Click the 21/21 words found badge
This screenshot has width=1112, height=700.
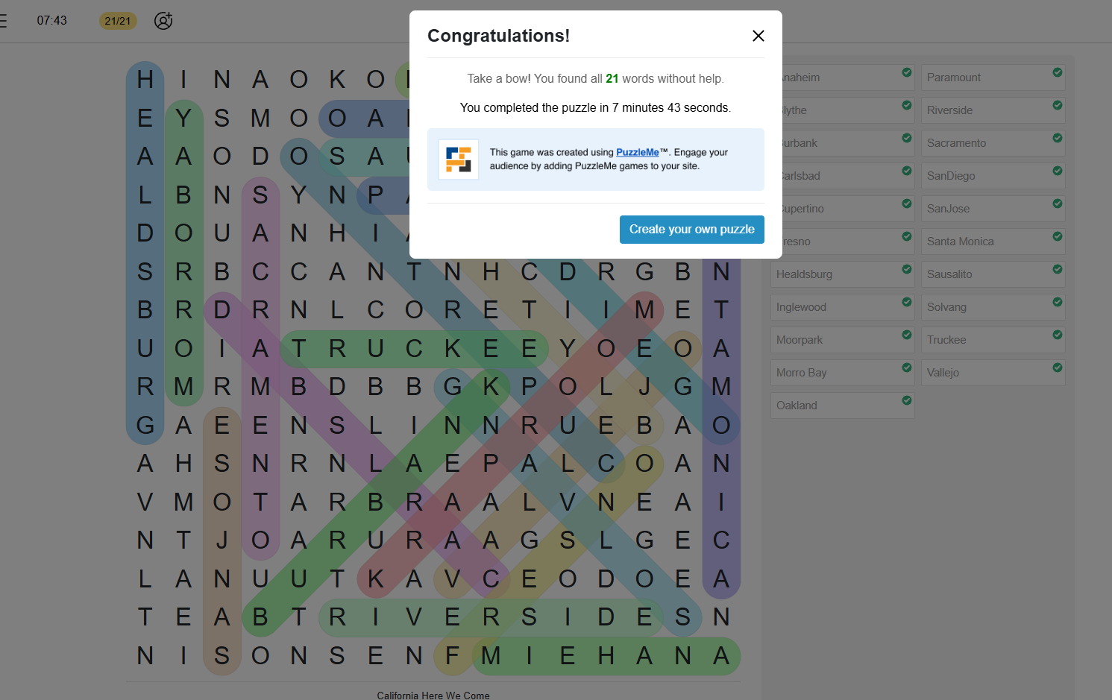(118, 21)
